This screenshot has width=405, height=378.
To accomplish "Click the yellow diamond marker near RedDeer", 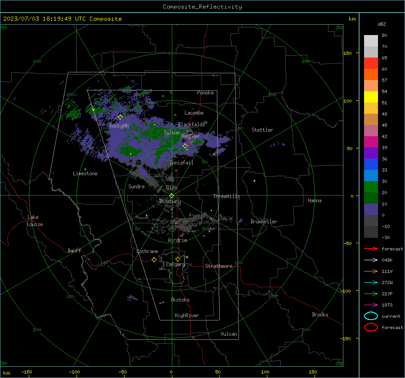I will (x=185, y=146).
